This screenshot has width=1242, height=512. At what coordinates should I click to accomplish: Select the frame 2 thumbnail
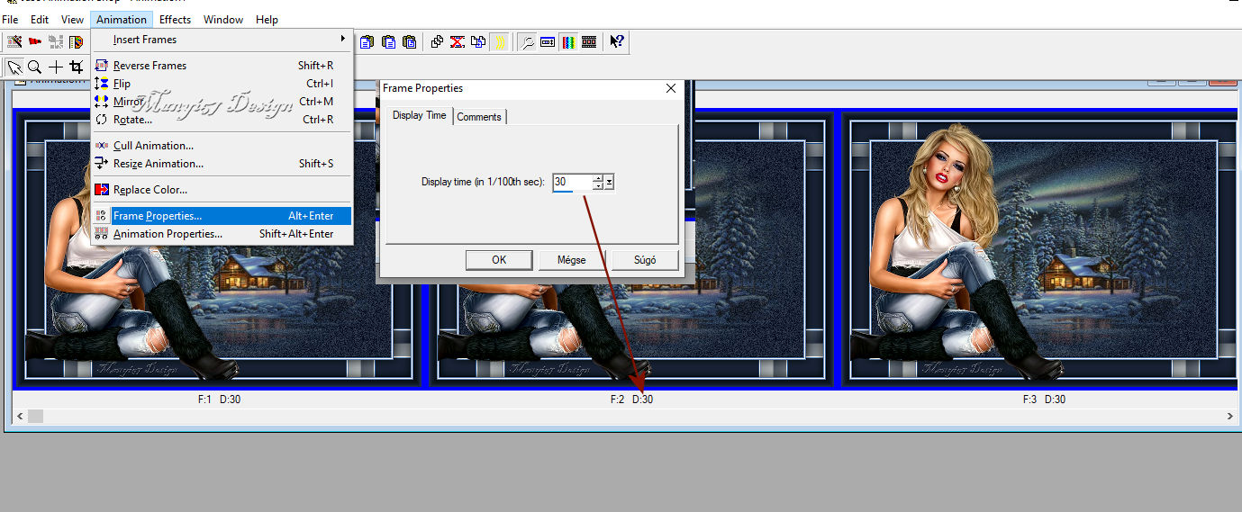pos(632,250)
